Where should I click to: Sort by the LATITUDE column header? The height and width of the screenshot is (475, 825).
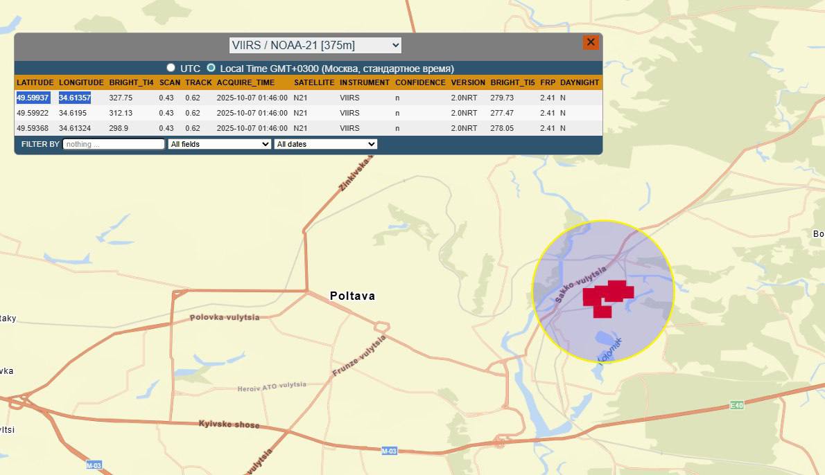[35, 82]
